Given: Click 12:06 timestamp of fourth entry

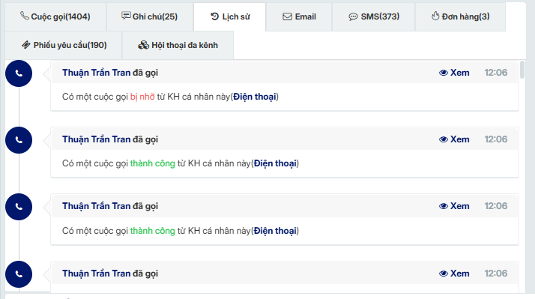Looking at the screenshot, I should (496, 274).
